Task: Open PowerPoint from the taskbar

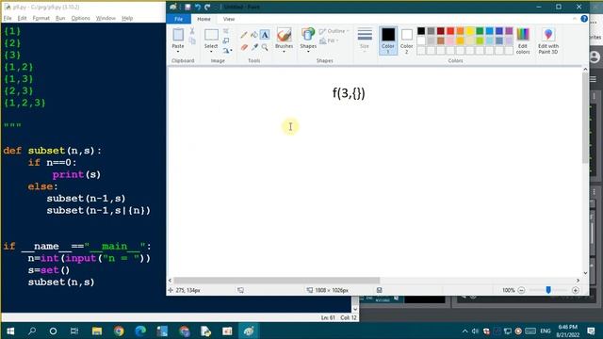Action: [227, 331]
